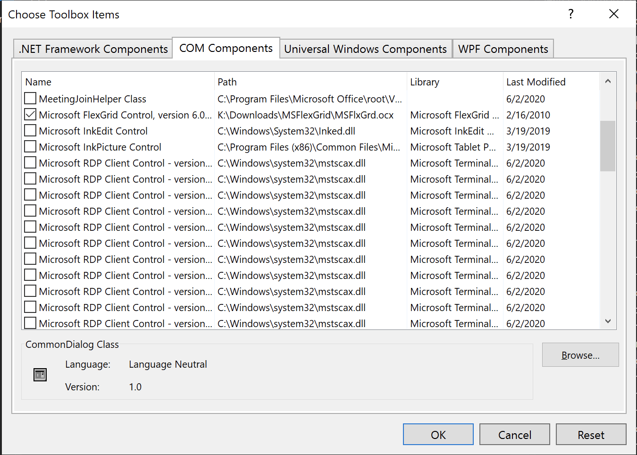Sort by the Library column header
The width and height of the screenshot is (637, 455).
tap(455, 82)
